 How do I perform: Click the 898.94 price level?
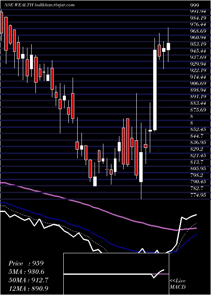(x=198, y=90)
